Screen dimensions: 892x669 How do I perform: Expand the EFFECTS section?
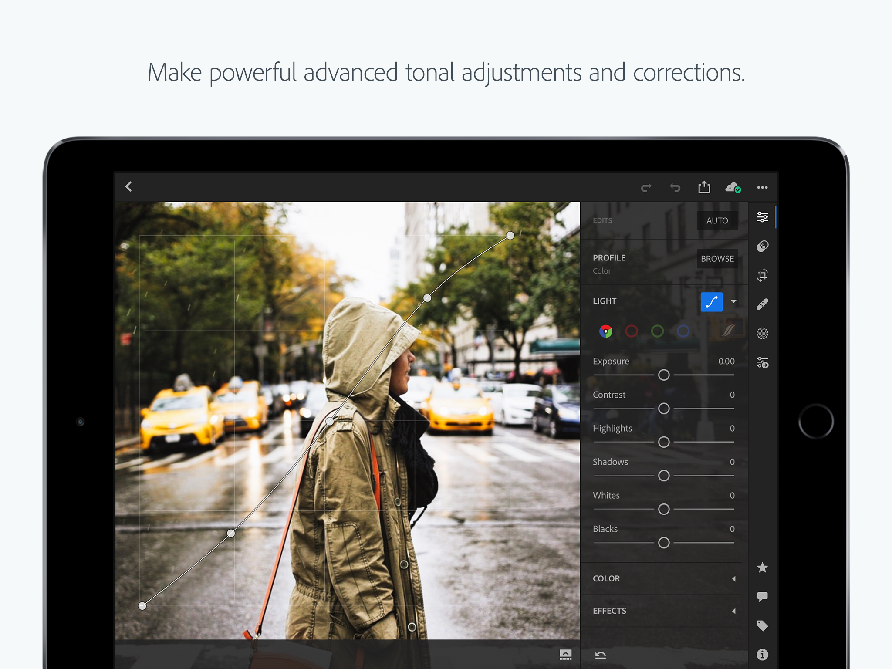point(664,611)
